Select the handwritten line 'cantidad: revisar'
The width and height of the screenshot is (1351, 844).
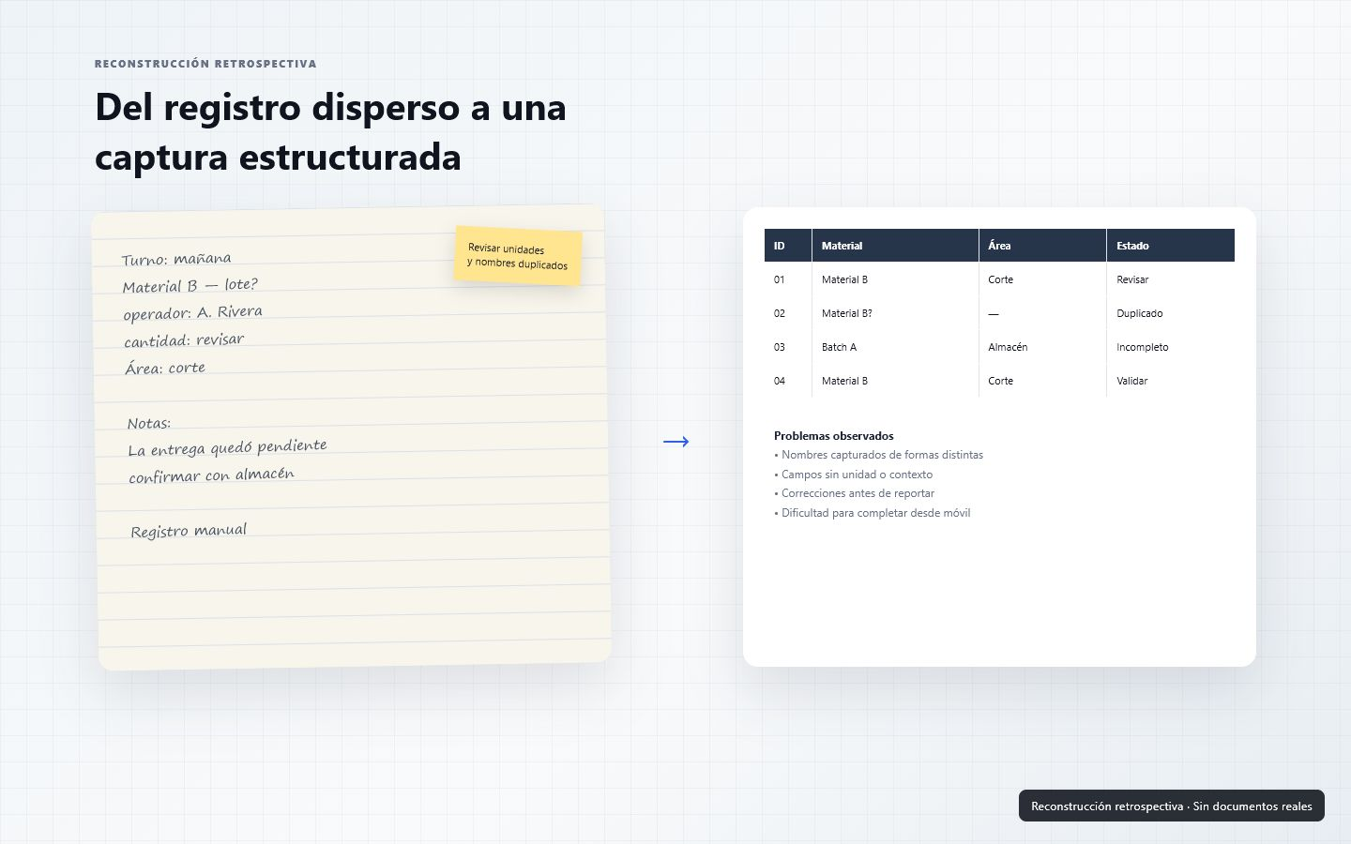click(184, 339)
